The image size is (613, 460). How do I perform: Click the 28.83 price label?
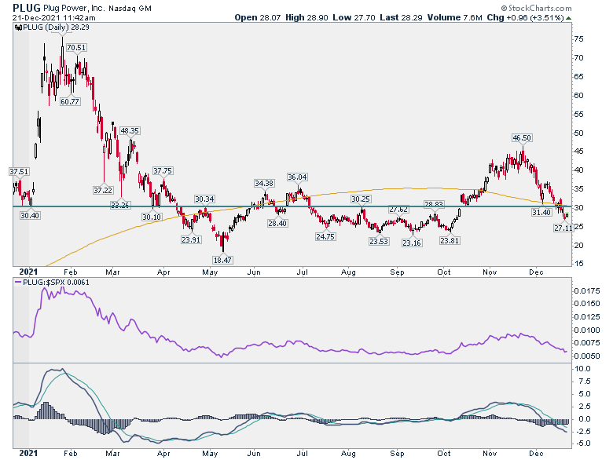[434, 204]
